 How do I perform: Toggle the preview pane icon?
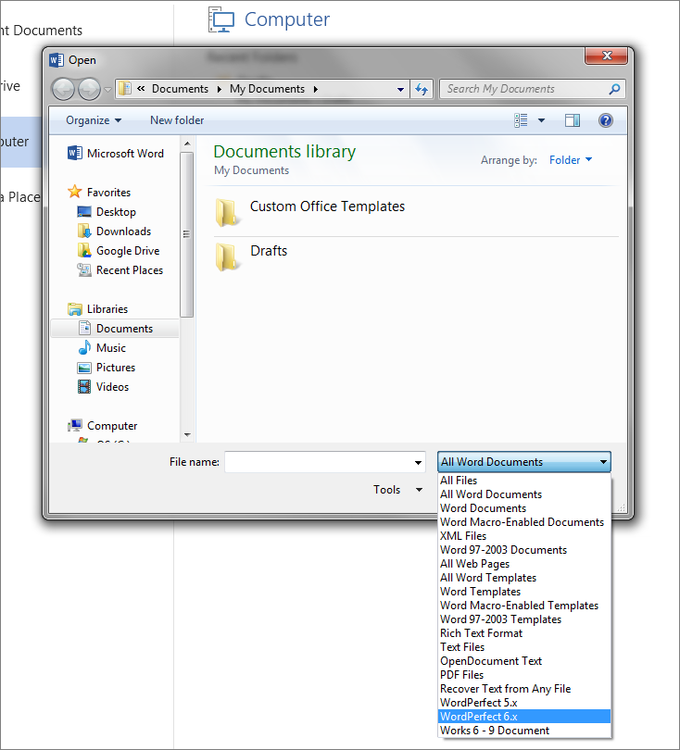pyautogui.click(x=573, y=120)
